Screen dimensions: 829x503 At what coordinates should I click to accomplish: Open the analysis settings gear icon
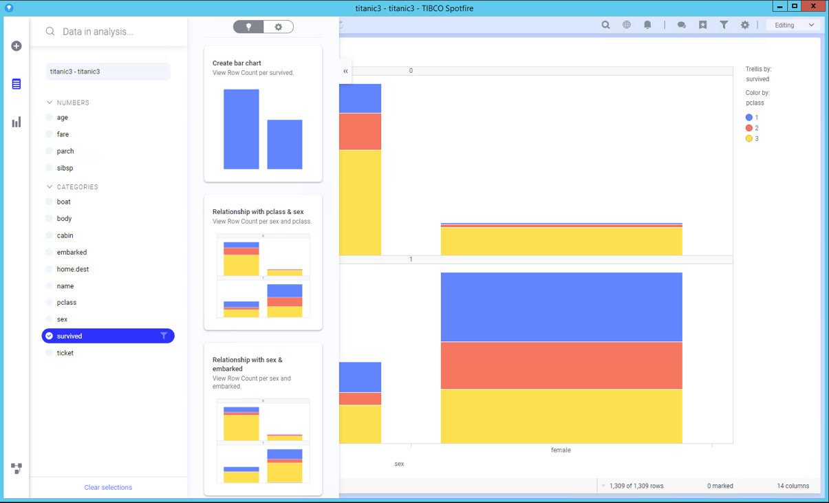744,24
